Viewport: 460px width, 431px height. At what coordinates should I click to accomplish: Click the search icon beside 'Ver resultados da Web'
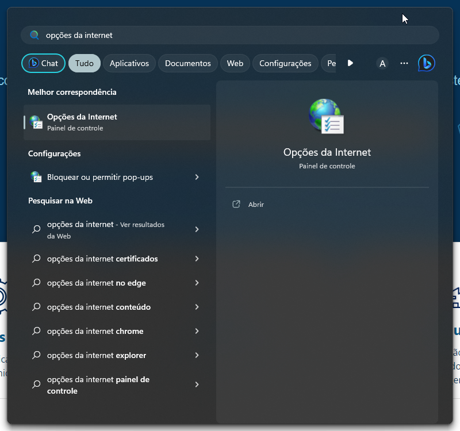pyautogui.click(x=36, y=229)
